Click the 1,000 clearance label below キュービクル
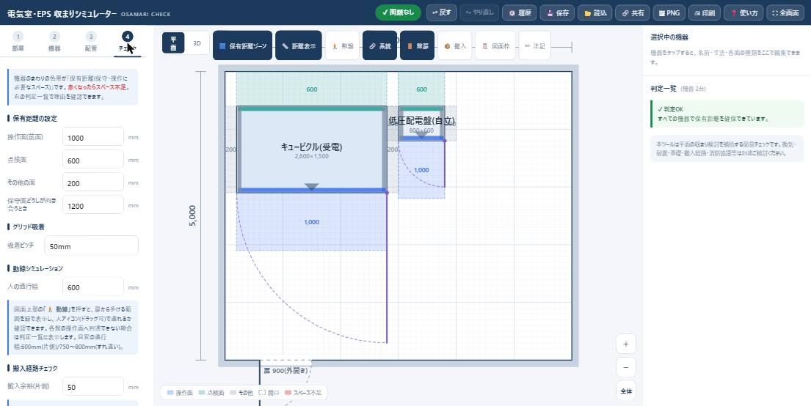811x406 pixels. (311, 222)
